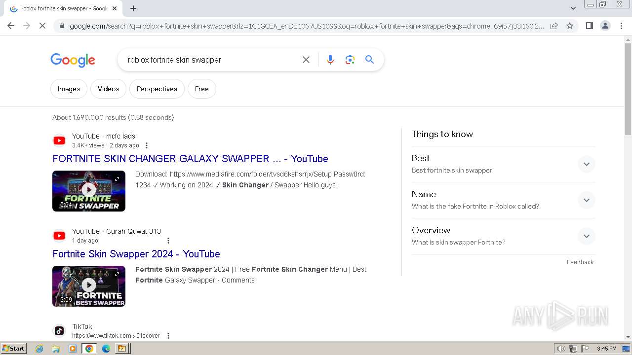Stop loading the page
The height and width of the screenshot is (355, 632).
42,26
